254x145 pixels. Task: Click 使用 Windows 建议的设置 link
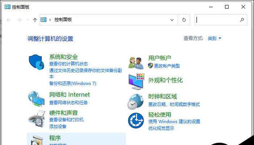click(174, 121)
